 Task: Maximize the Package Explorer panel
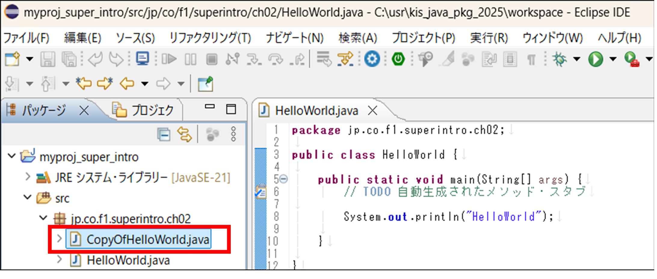pyautogui.click(x=231, y=109)
